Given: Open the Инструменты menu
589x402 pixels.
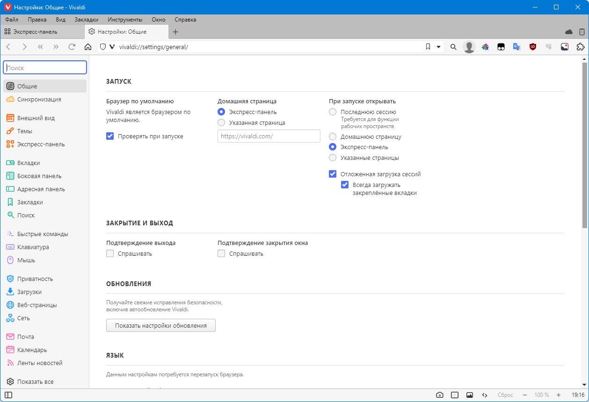Looking at the screenshot, I should click(125, 20).
